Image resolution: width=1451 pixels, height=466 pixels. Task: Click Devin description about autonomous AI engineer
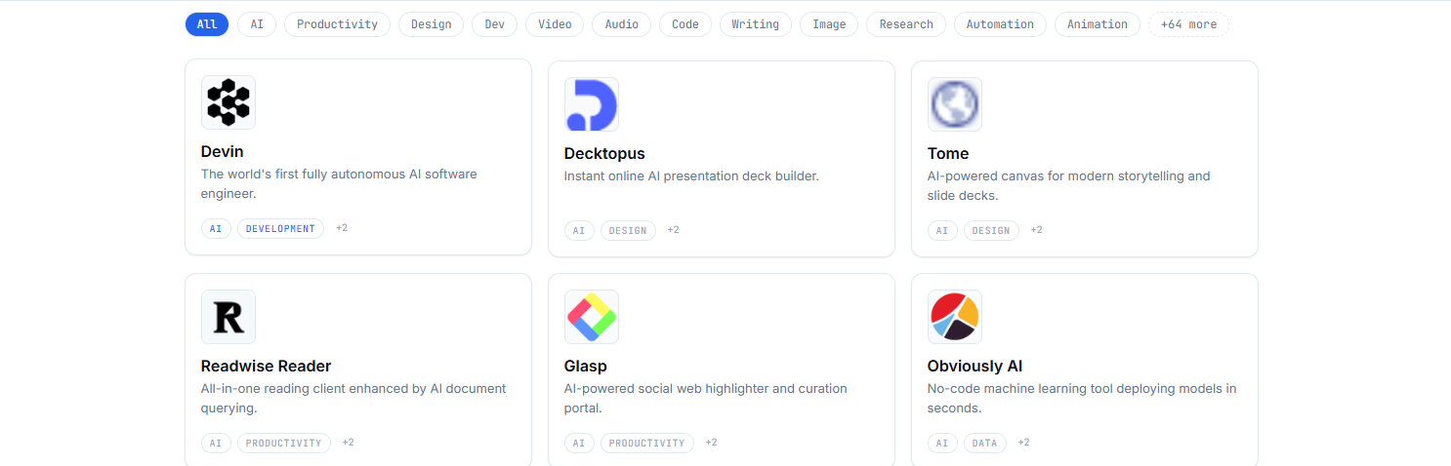(x=339, y=183)
